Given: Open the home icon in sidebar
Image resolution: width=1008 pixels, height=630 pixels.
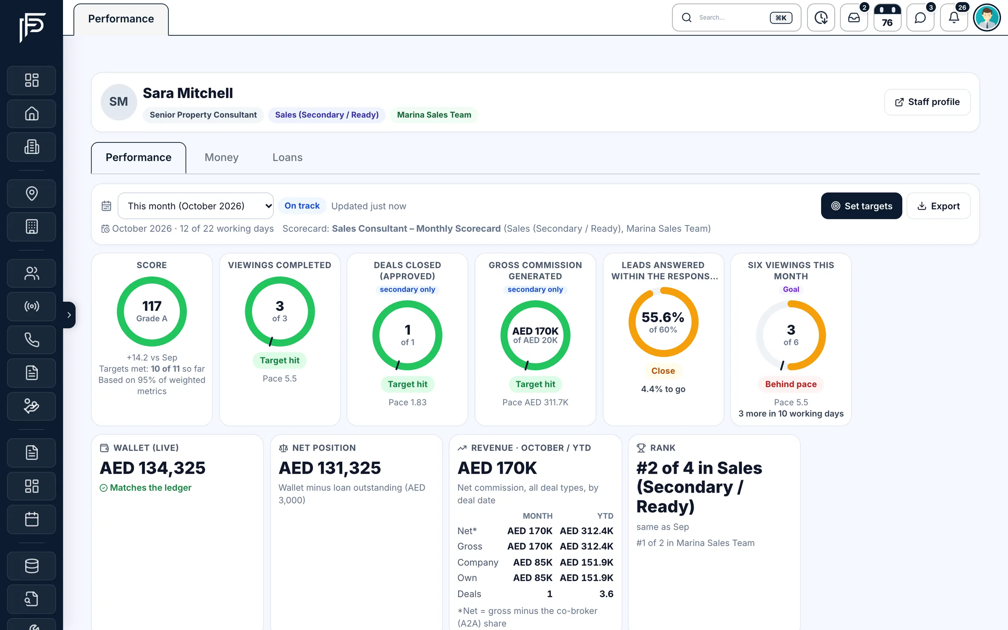Looking at the screenshot, I should [x=31, y=113].
